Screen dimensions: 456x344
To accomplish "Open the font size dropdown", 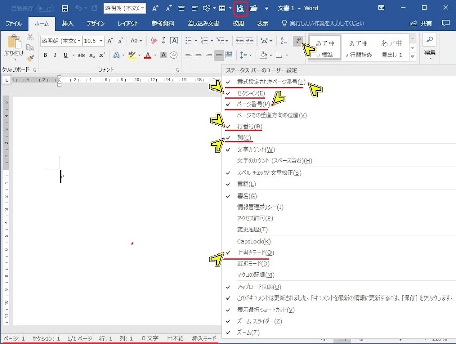I will (x=101, y=41).
